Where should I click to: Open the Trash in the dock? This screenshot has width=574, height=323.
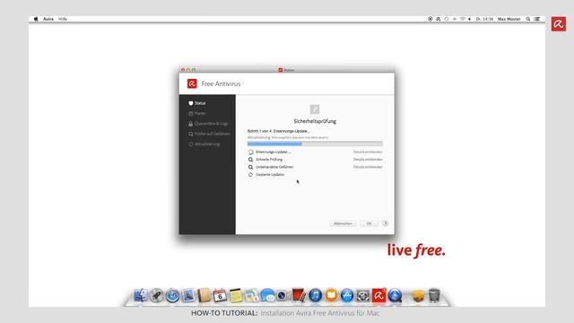click(434, 295)
